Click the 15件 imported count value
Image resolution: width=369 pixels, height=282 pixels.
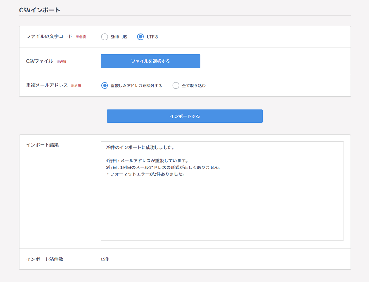point(105,259)
